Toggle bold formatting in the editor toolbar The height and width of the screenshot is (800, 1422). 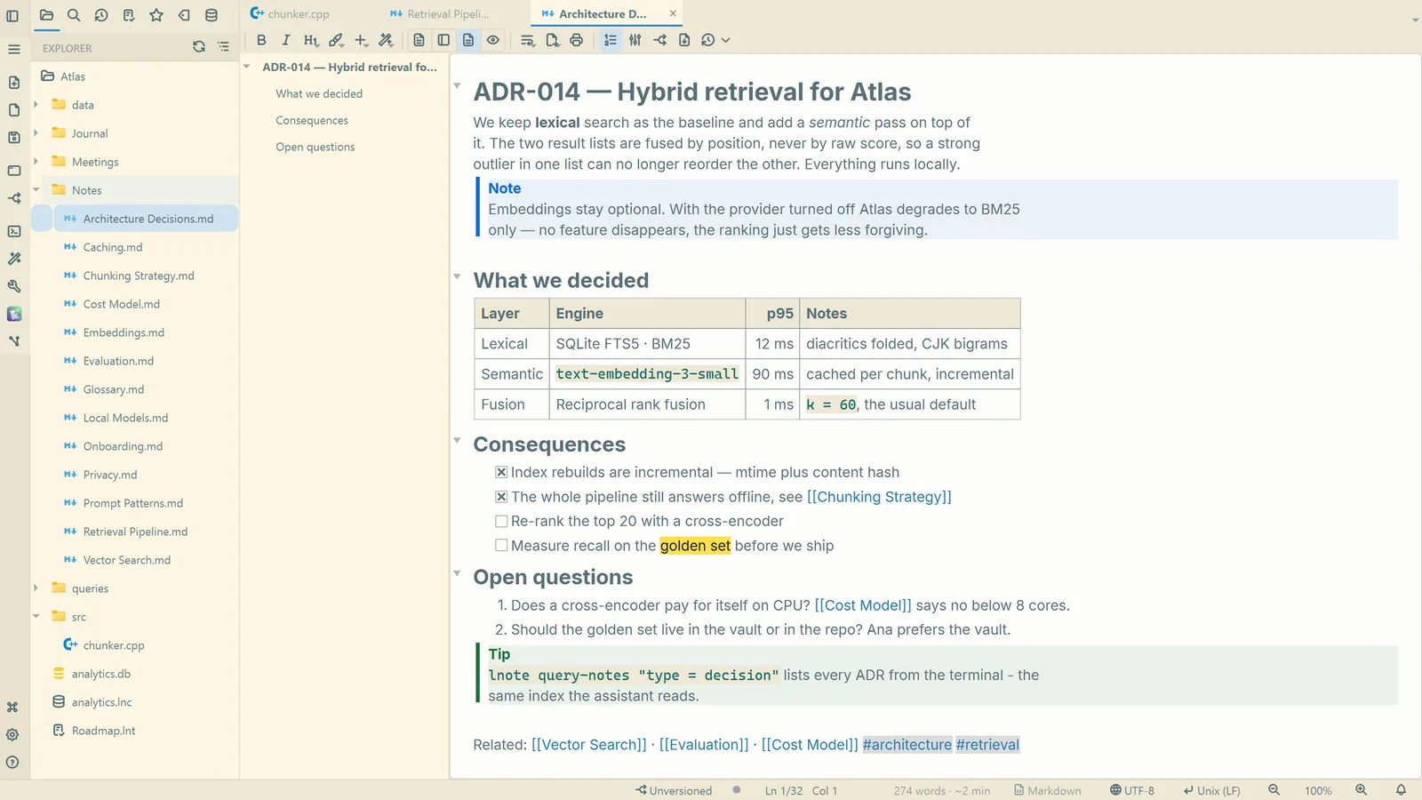click(261, 40)
